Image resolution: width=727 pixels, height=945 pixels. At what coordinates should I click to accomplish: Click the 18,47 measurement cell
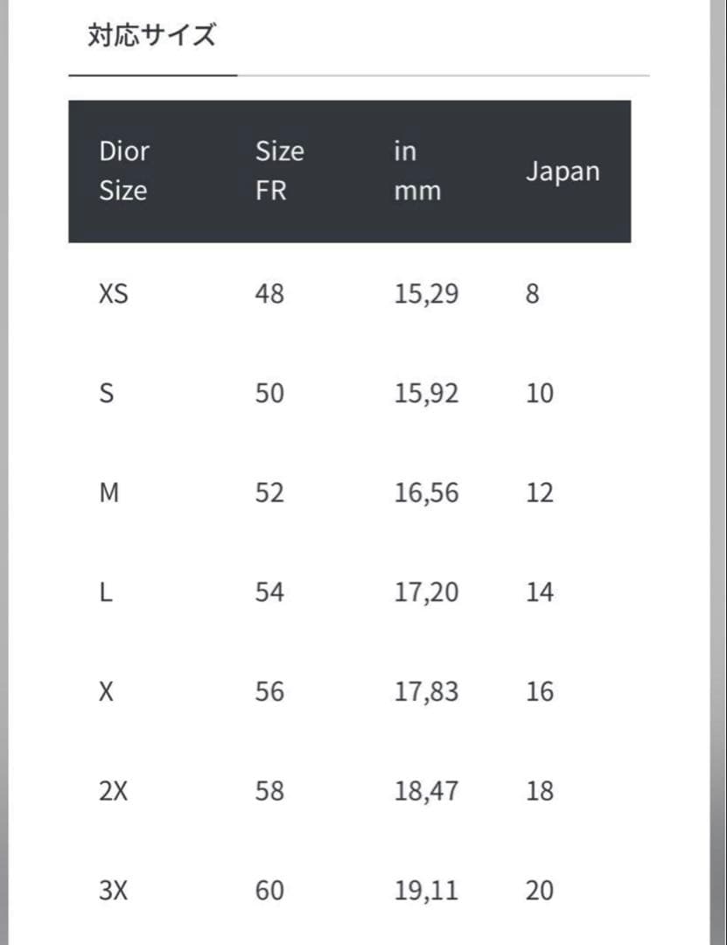426,792
